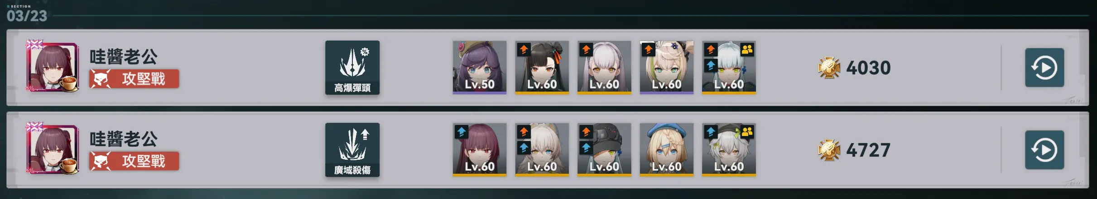Screen dimensions: 1097x199
Task: Open blue-beret blonde character in second row
Action: click(666, 150)
